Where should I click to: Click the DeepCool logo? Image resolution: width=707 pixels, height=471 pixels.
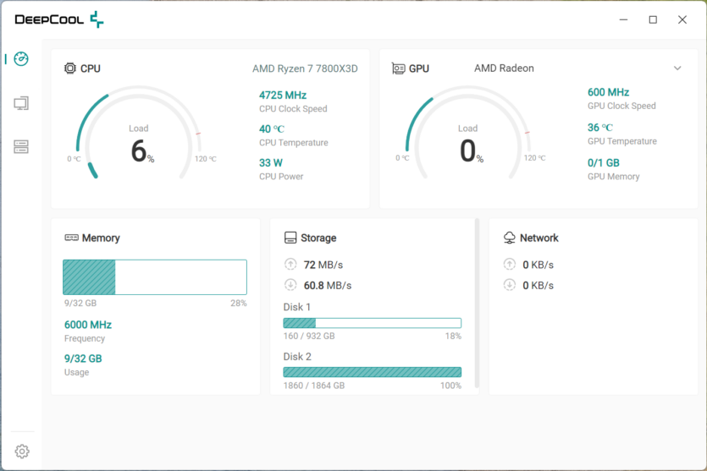59,19
